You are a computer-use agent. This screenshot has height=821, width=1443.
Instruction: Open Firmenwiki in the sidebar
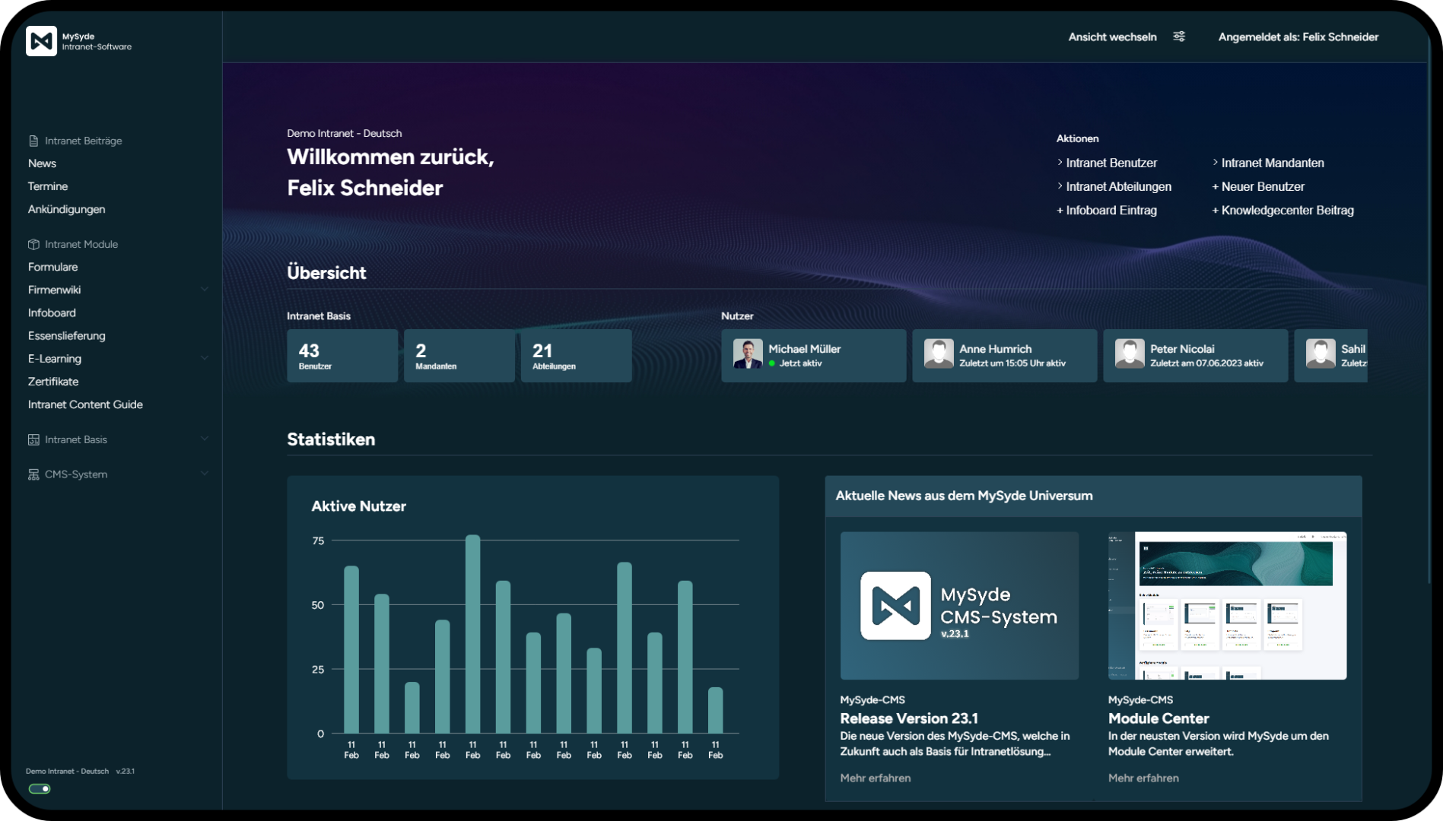click(x=55, y=290)
